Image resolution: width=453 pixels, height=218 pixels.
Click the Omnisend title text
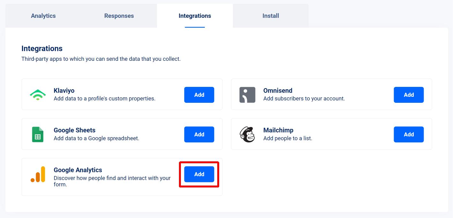click(x=278, y=91)
